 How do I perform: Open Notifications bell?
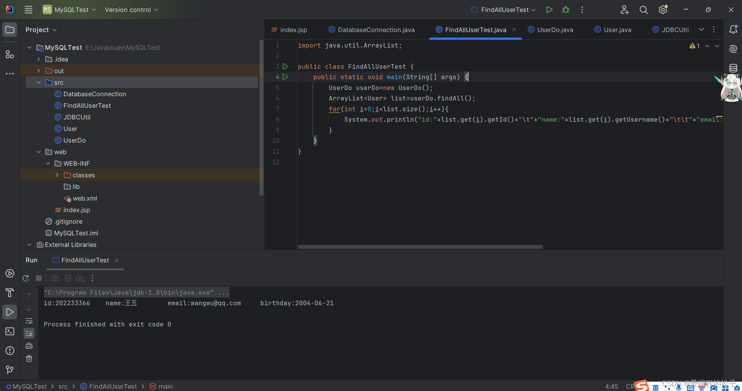tap(733, 29)
